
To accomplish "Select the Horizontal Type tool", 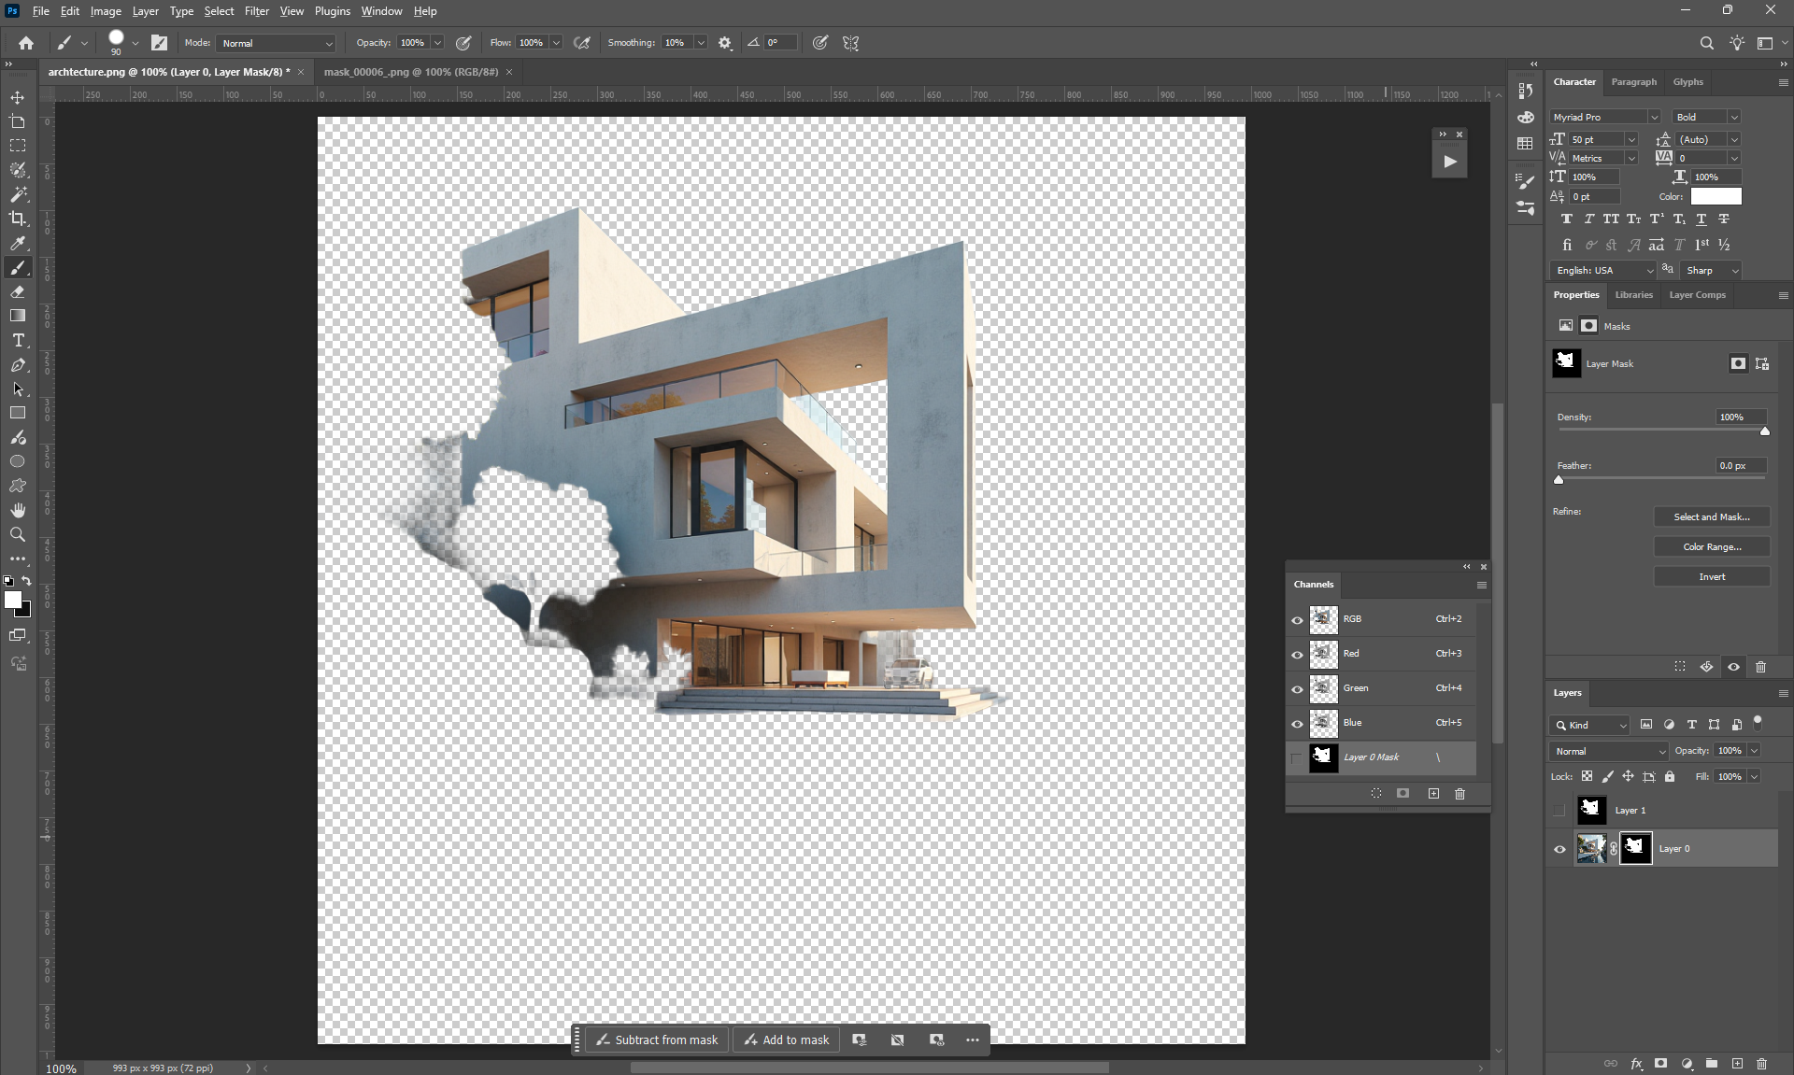I will (x=18, y=341).
